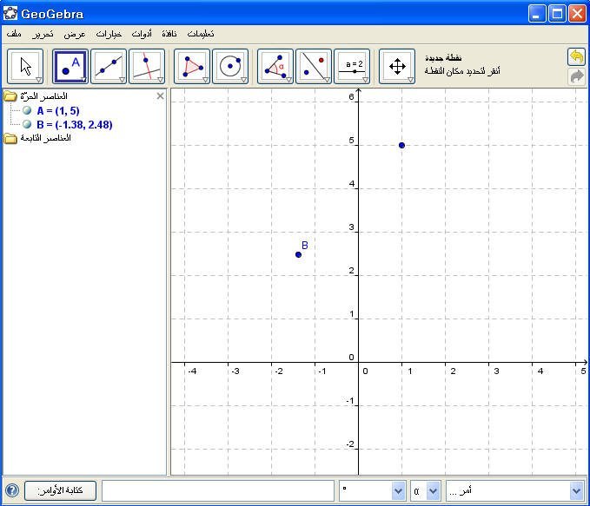Open the help question mark icon

coord(12,490)
